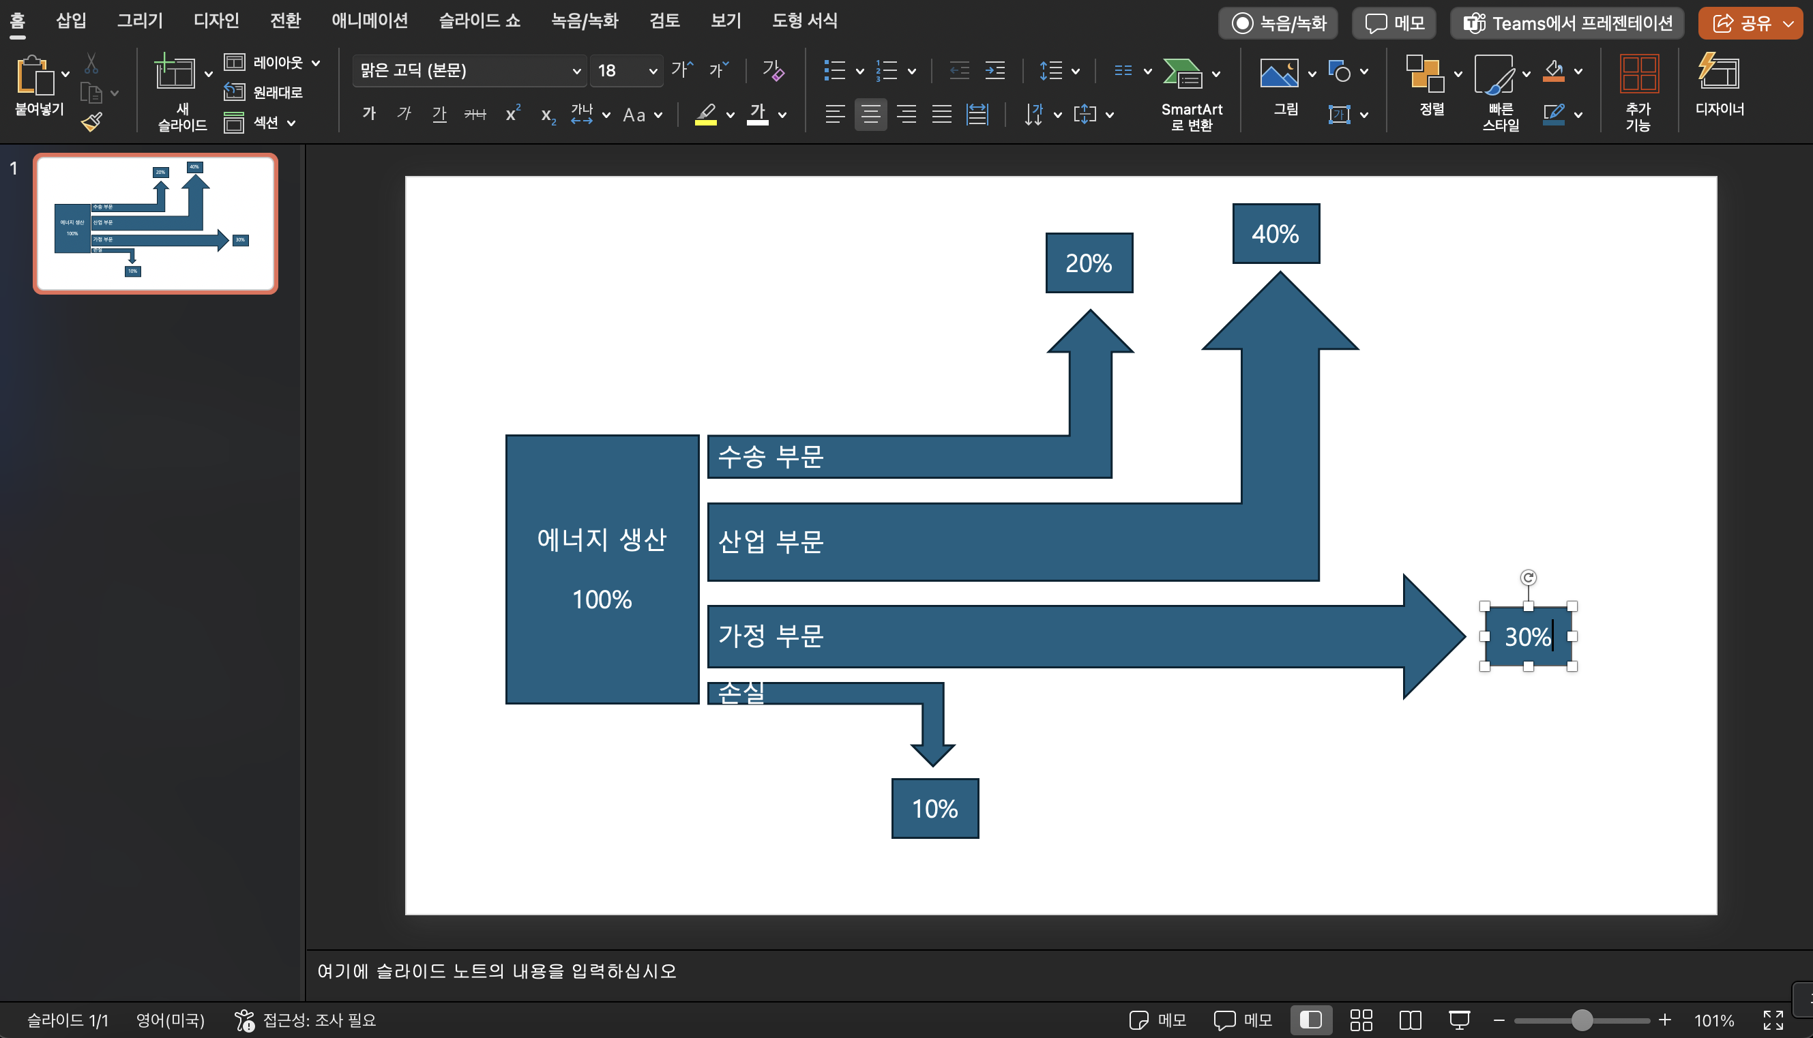The height and width of the screenshot is (1038, 1813).
Task: Open the bullets list dropdown arrow
Action: tap(860, 70)
